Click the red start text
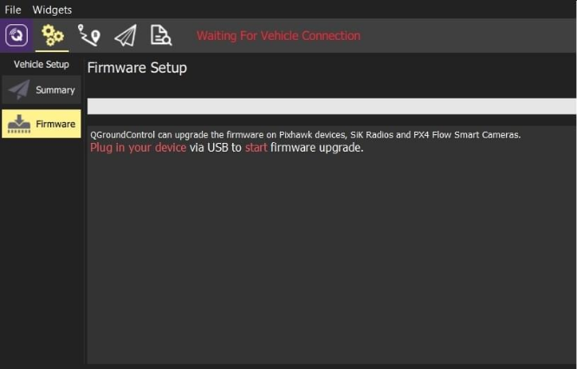This screenshot has width=577, height=369. (x=256, y=148)
